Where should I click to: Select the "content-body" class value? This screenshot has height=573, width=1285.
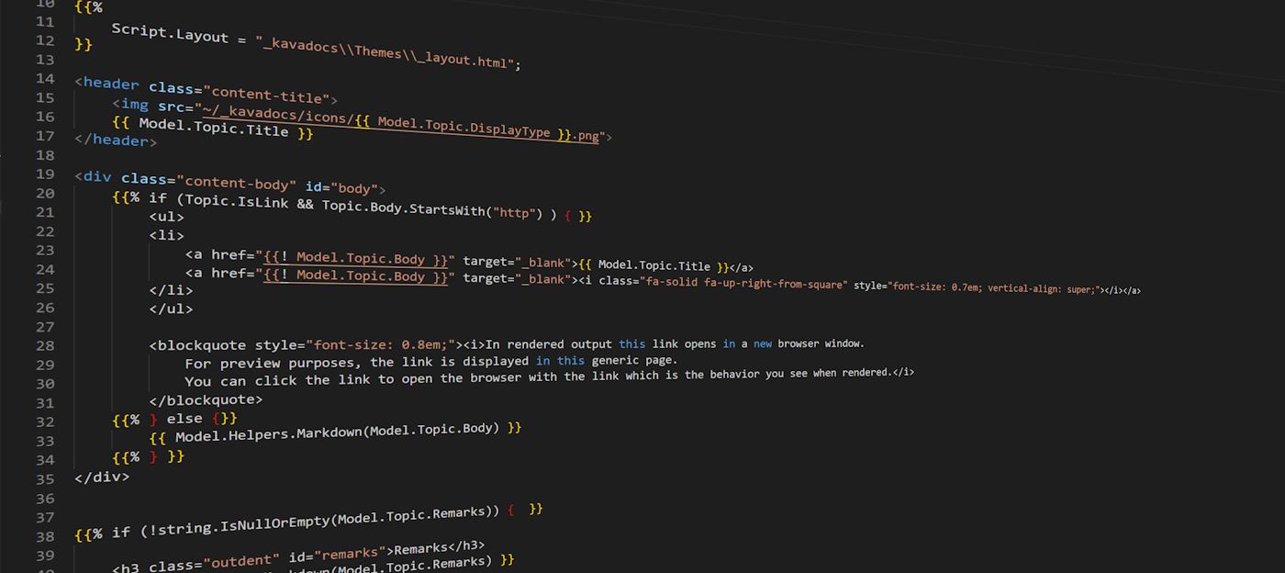pos(237,181)
